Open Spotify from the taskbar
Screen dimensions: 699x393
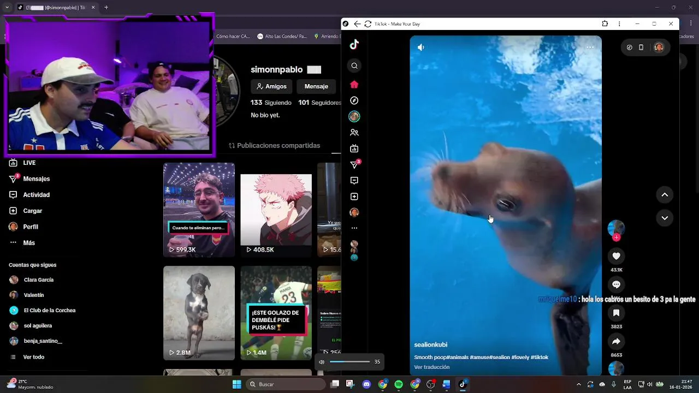coord(399,384)
